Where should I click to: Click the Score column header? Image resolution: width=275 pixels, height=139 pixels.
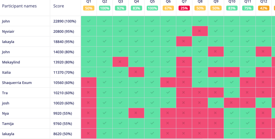click(x=59, y=6)
